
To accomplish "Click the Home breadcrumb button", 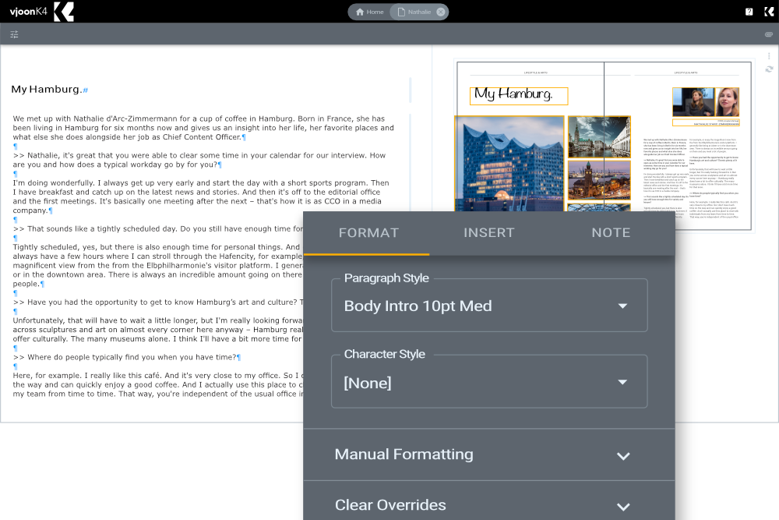I will click(368, 11).
